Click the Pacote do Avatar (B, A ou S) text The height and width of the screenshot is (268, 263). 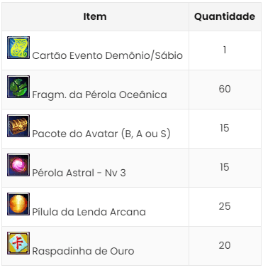[x=101, y=134]
